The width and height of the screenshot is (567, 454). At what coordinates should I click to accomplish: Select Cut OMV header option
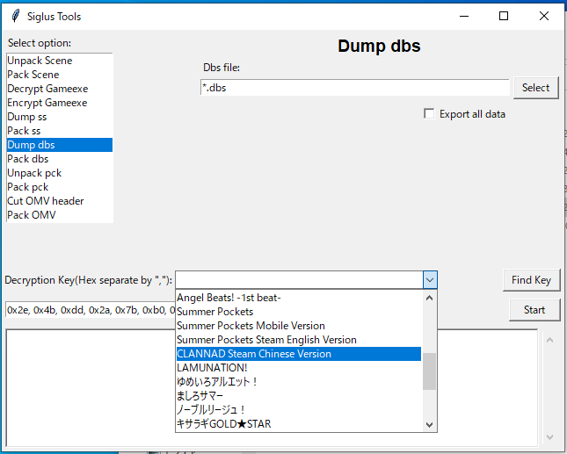[60, 201]
